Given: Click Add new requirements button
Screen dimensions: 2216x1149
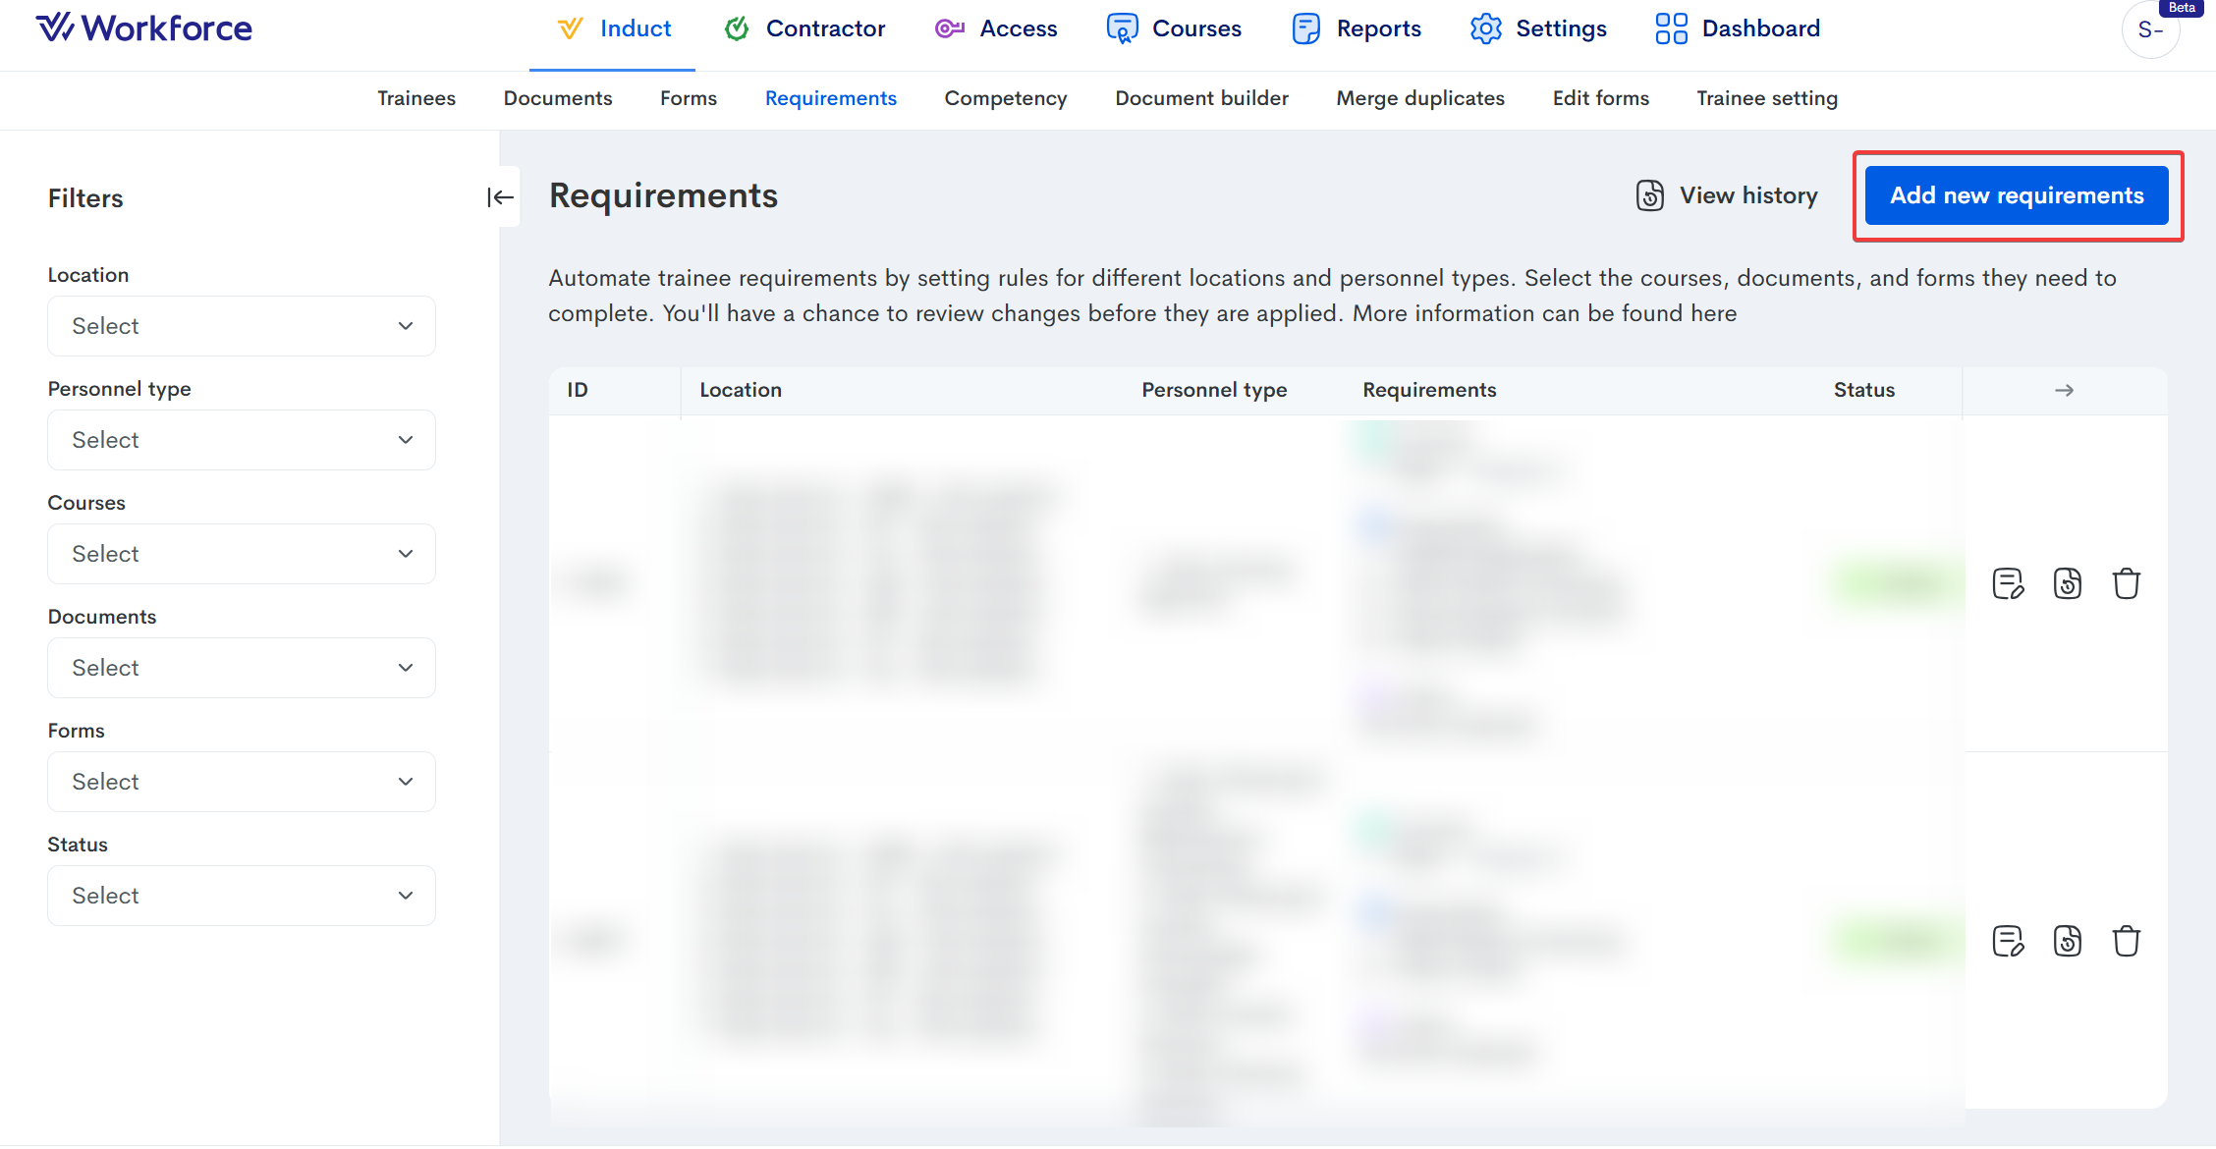Looking at the screenshot, I should pos(2017,195).
